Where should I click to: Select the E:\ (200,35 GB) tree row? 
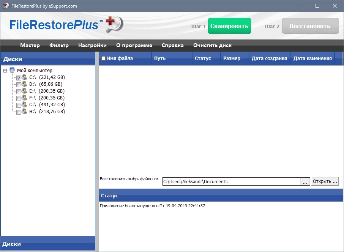pos(47,91)
